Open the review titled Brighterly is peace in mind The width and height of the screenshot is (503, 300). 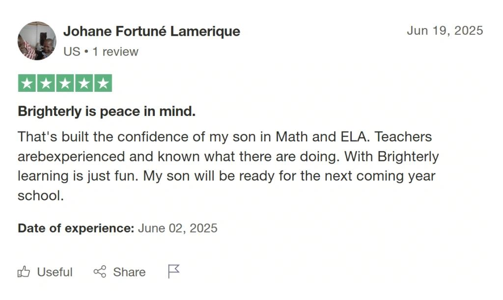(107, 111)
